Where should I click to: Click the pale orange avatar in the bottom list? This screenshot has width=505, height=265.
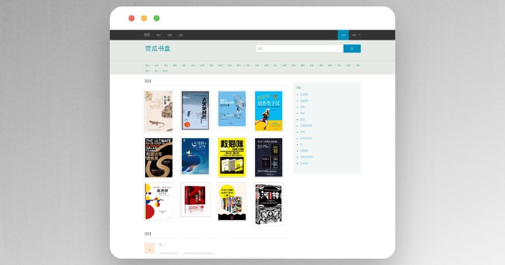point(150,248)
